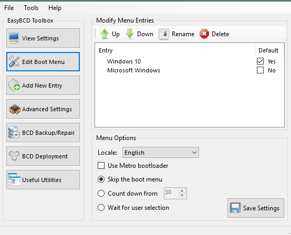The width and height of the screenshot is (291, 235).
Task: Increase countdown value with up stepper arrow
Action: [x=182, y=191]
